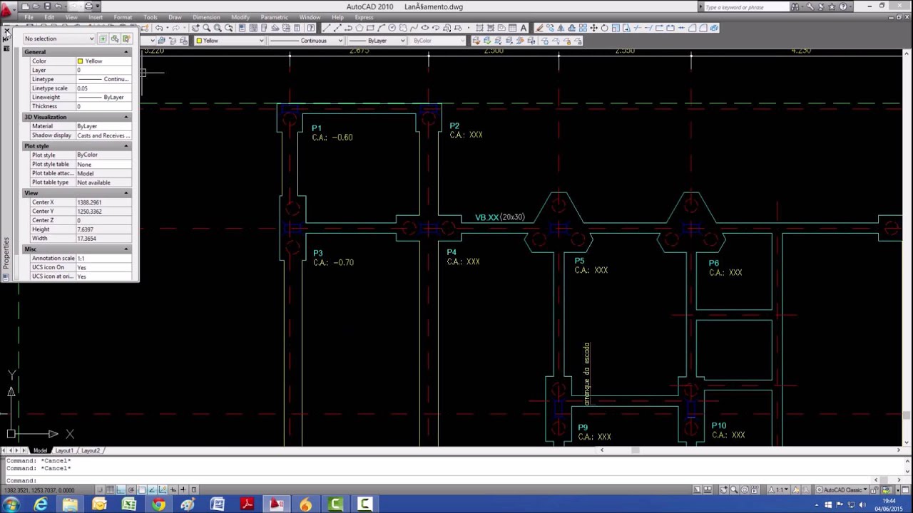
Task: Select the Fillet tool
Action: [x=703, y=28]
